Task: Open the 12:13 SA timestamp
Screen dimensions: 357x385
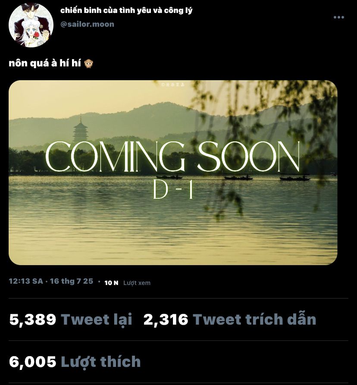Action: click(26, 281)
